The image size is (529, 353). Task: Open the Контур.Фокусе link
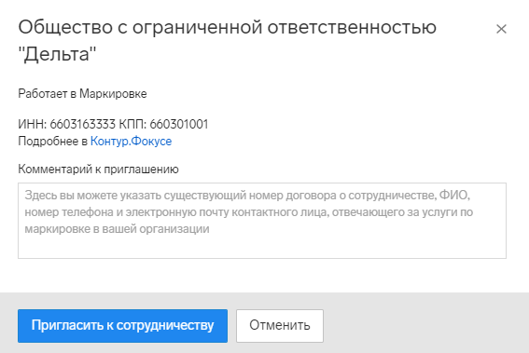coord(131,141)
